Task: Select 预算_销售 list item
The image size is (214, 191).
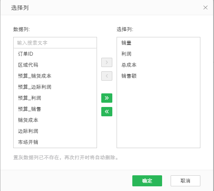Action: click(55, 109)
